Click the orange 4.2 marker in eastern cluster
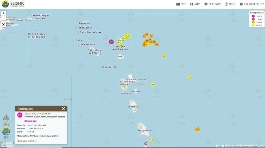265x148 pixels. coord(157,45)
